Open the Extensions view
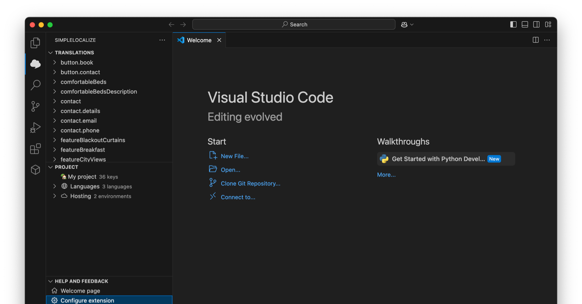The height and width of the screenshot is (304, 582). point(35,148)
